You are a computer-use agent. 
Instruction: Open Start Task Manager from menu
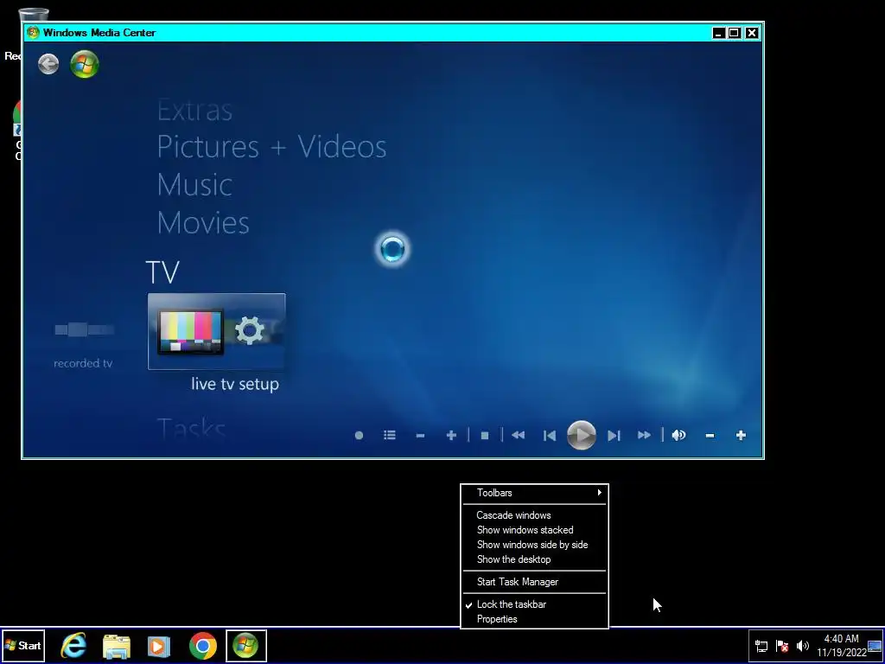tap(534, 582)
